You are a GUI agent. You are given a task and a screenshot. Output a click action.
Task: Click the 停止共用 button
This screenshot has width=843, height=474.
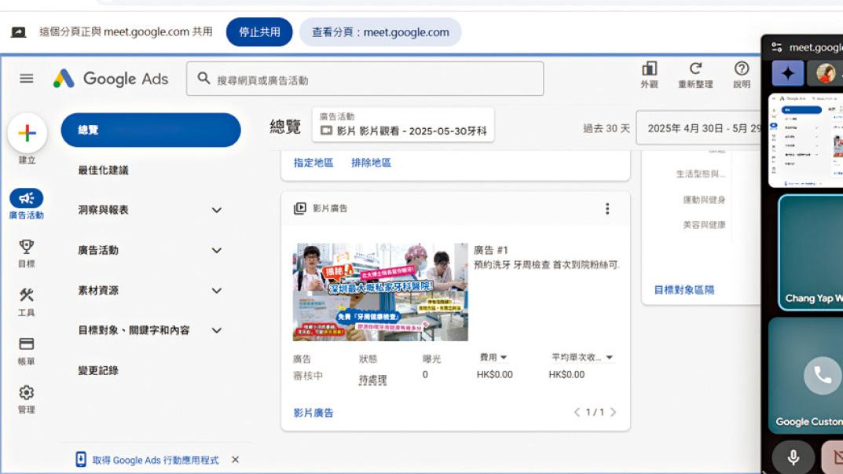[258, 31]
